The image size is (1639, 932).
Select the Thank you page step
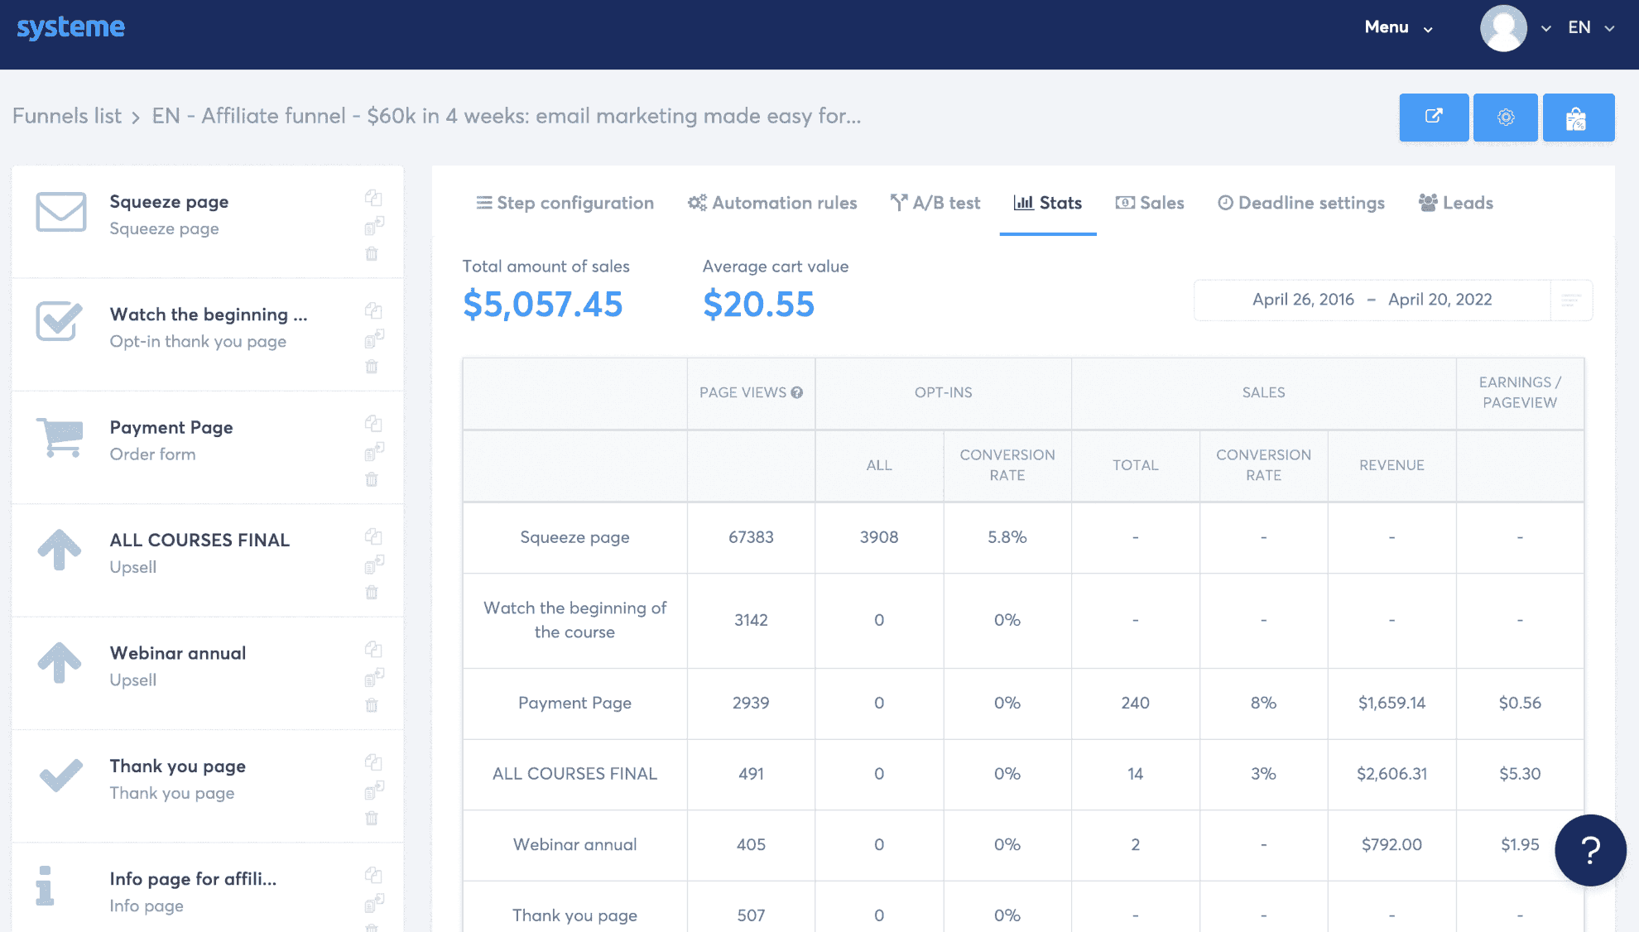[x=176, y=766]
